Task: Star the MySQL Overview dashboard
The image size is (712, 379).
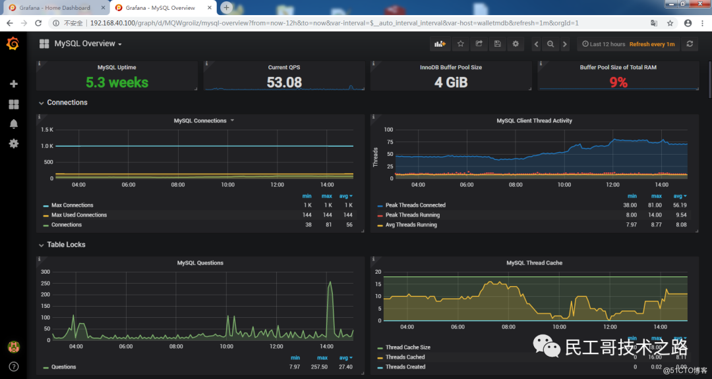Action: coord(460,44)
